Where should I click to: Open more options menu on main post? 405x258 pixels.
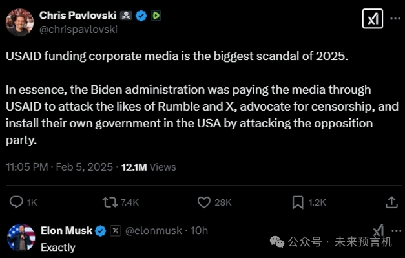click(395, 19)
